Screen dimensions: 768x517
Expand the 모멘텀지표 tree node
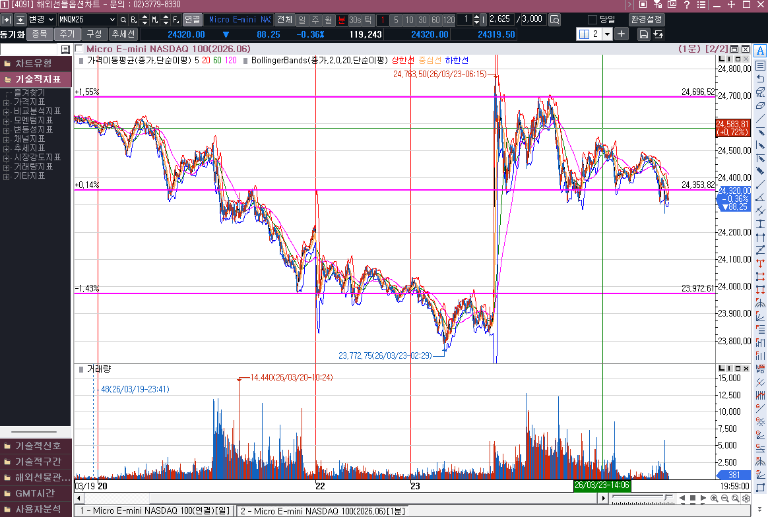(7, 121)
